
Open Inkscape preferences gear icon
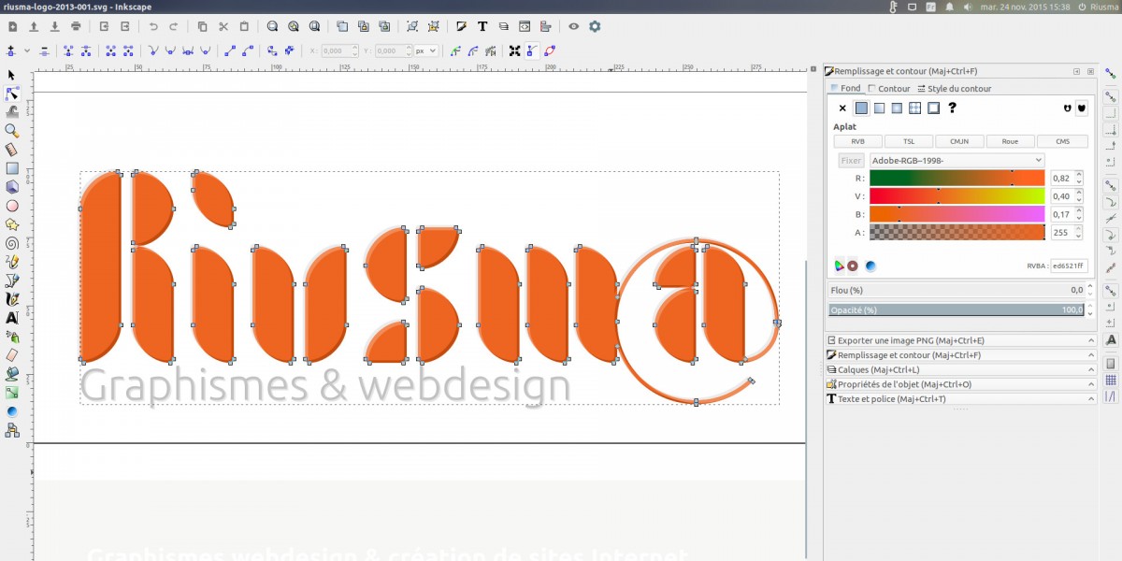(x=595, y=27)
